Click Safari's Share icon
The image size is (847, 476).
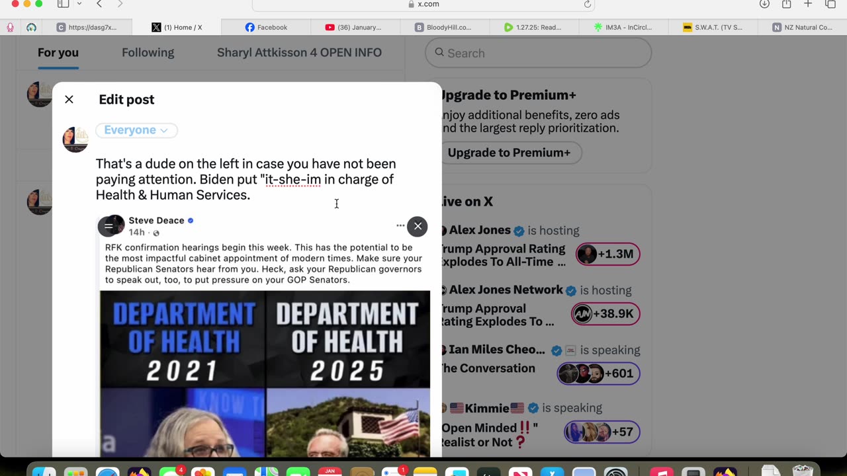[x=786, y=4]
